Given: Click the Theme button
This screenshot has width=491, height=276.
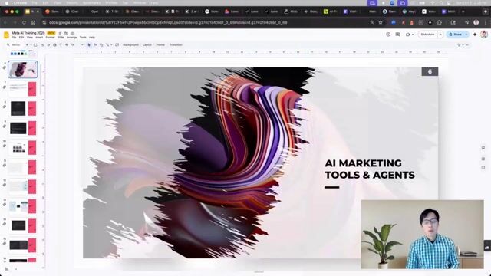Looking at the screenshot, I should (x=160, y=45).
